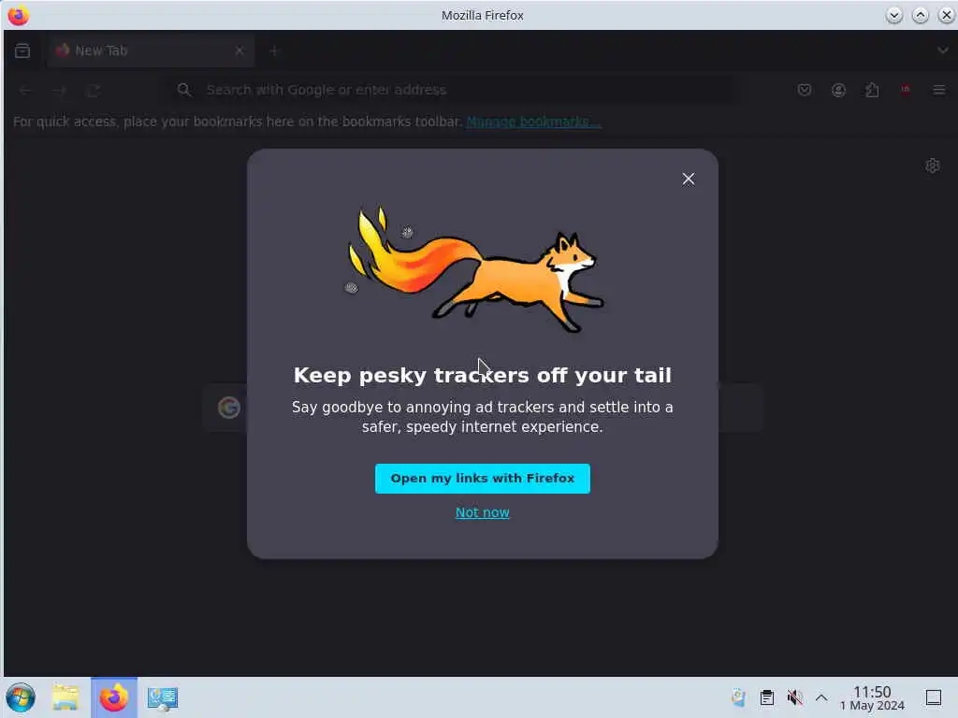List all tabs dropdown arrow
This screenshot has height=718, width=958.
click(x=942, y=50)
